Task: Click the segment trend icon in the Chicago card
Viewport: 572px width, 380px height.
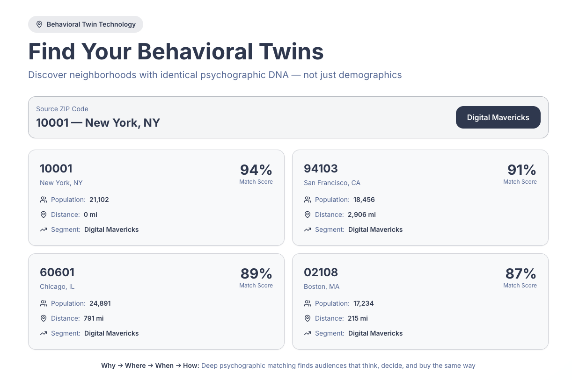Action: pos(44,333)
